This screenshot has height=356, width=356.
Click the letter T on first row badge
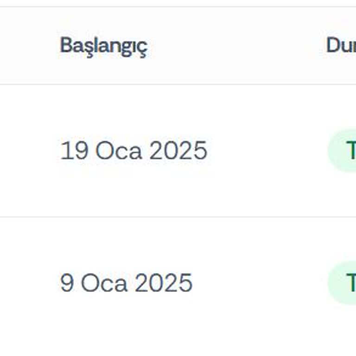coord(351,151)
